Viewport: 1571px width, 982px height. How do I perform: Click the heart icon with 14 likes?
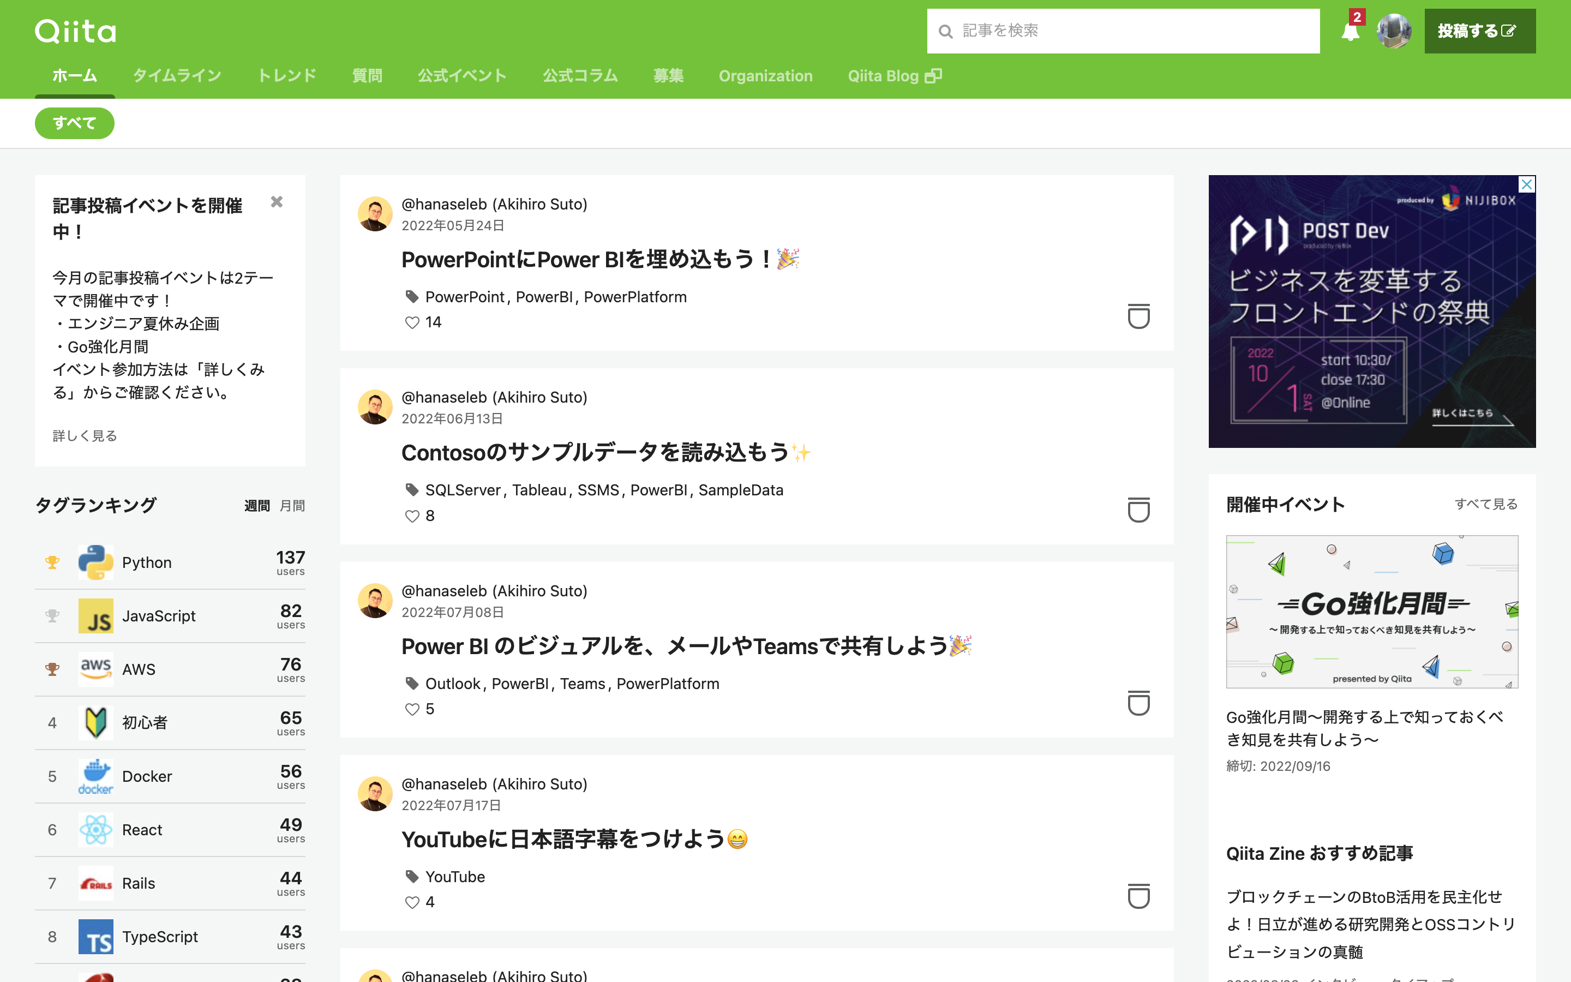412,323
